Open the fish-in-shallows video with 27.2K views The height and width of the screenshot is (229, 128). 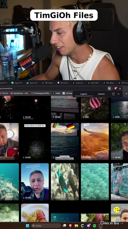pyautogui.click(x=119, y=182)
